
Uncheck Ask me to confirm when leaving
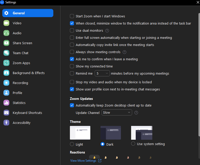tap(72, 59)
